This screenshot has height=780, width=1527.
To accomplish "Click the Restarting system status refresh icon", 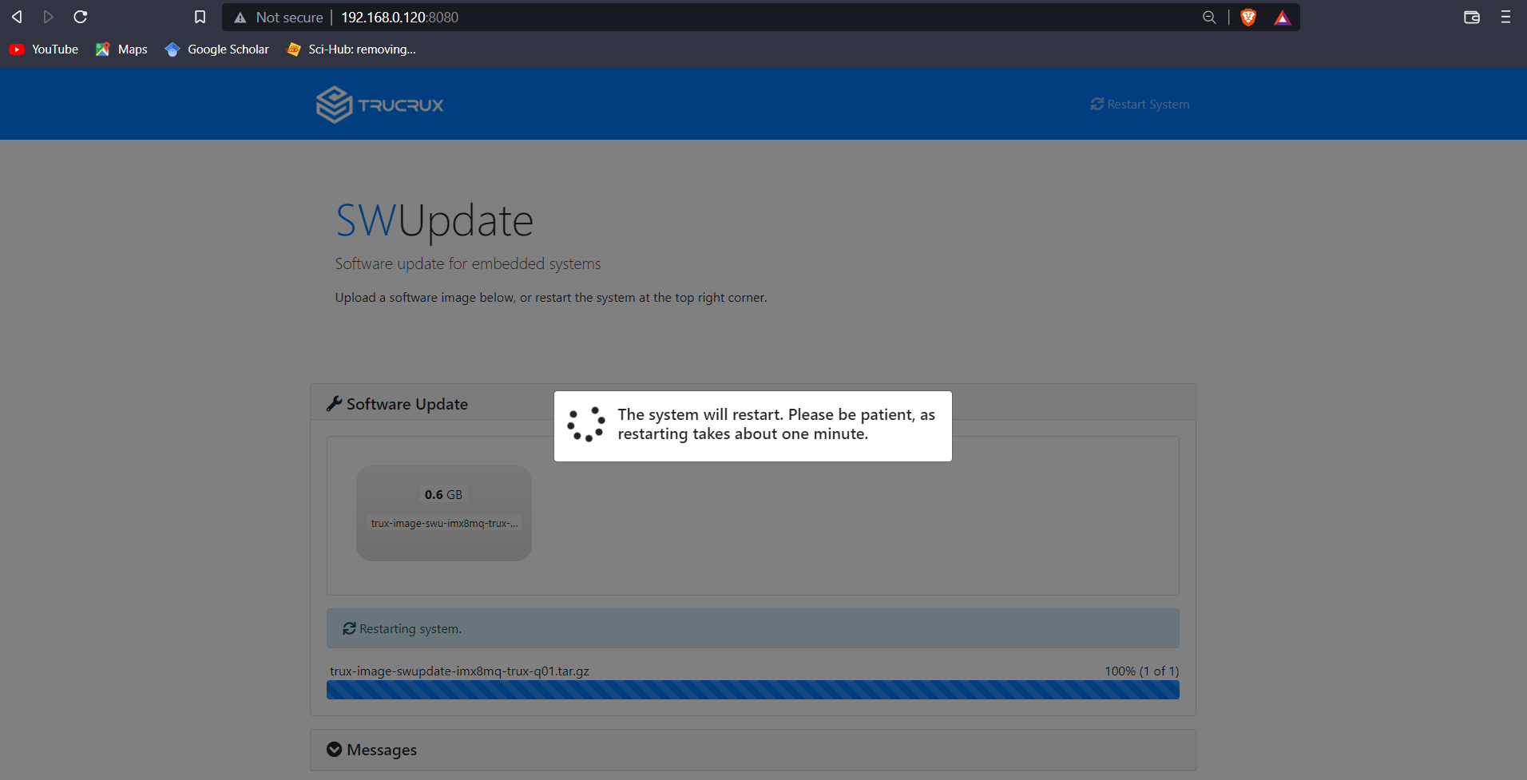I will click(x=349, y=628).
